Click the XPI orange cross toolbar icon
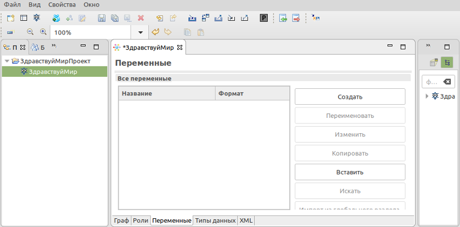 (x=316, y=18)
